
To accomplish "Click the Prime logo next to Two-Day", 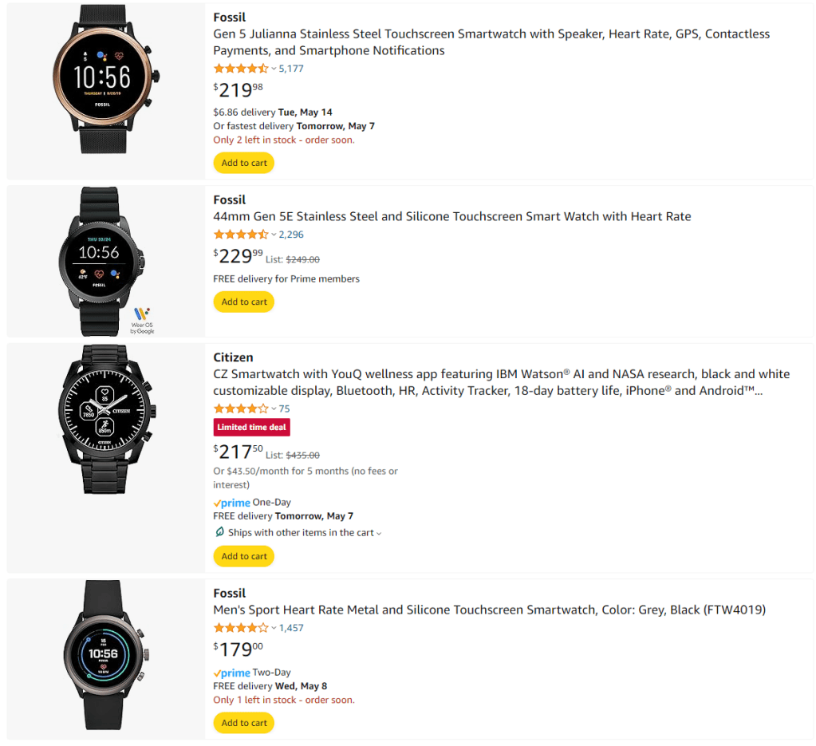I will (x=231, y=673).
